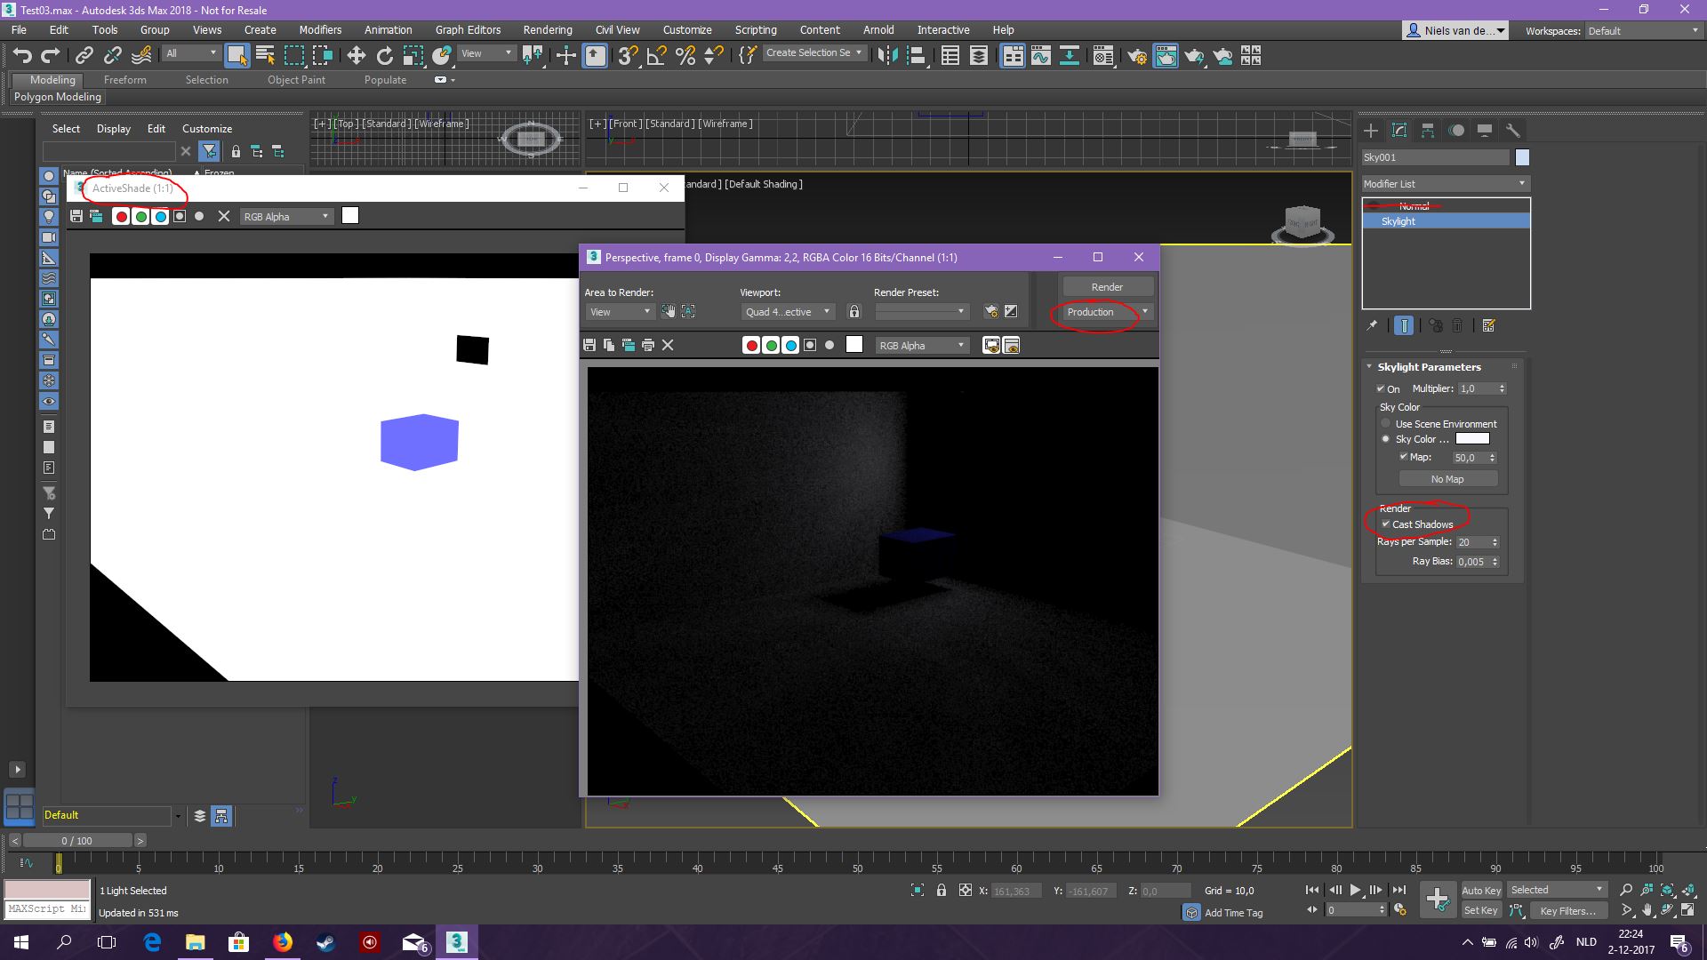Open the Sky Color swatch
This screenshot has height=960, width=1707.
(1471, 438)
